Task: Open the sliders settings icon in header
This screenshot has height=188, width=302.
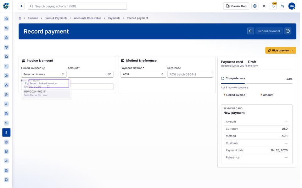Action: pyautogui.click(x=282, y=6)
